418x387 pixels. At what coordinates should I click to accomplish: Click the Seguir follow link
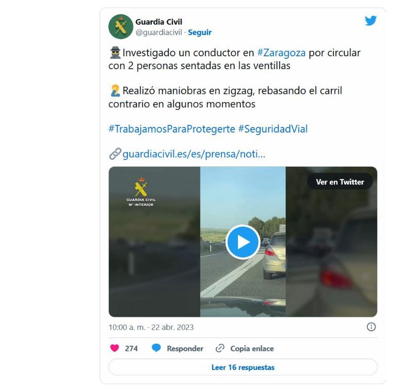pos(200,32)
